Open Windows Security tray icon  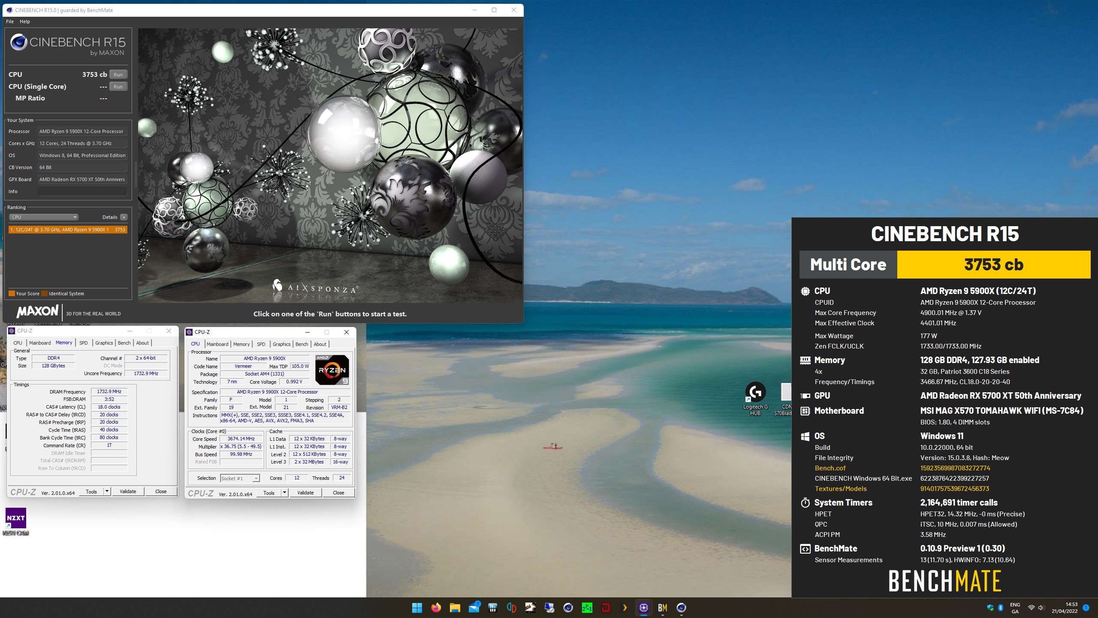pos(990,608)
